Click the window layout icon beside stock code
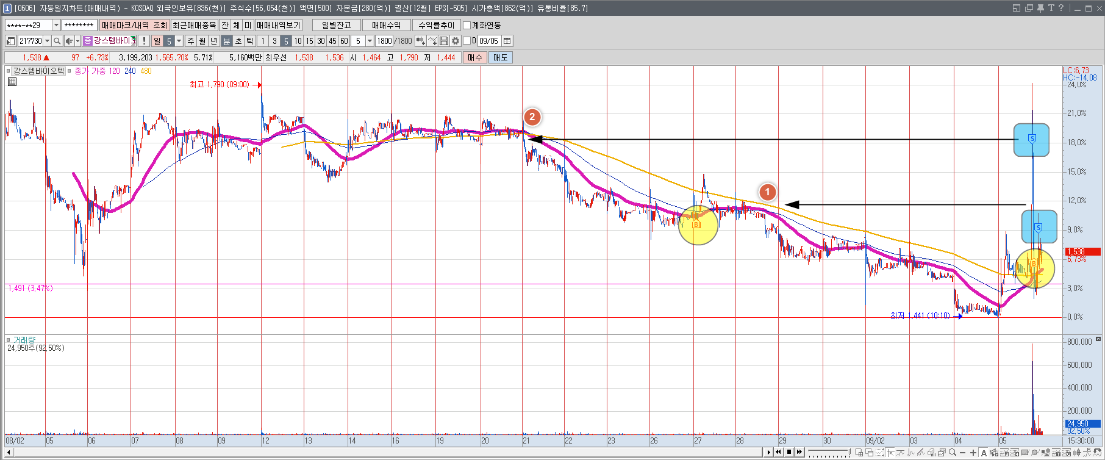 (x=11, y=41)
